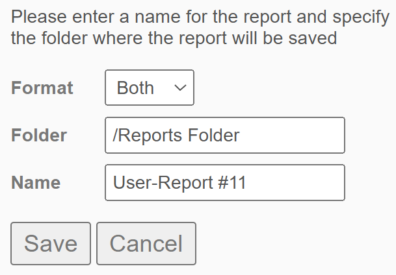The image size is (396, 275).
Task: Place cursor after '#11' in Name field
Action: 247,182
